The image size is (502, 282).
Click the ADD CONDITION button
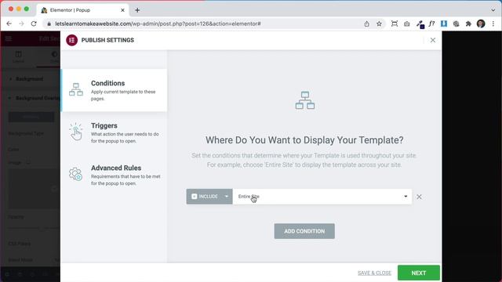[304, 231]
